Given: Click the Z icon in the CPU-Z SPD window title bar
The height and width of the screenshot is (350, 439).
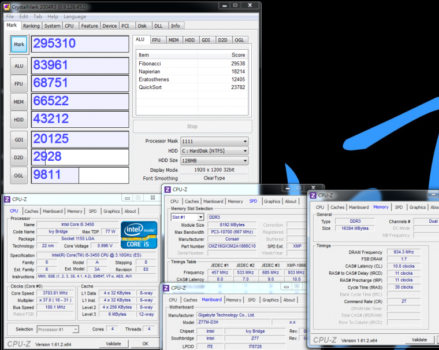Looking at the screenshot, I should 168,189.
